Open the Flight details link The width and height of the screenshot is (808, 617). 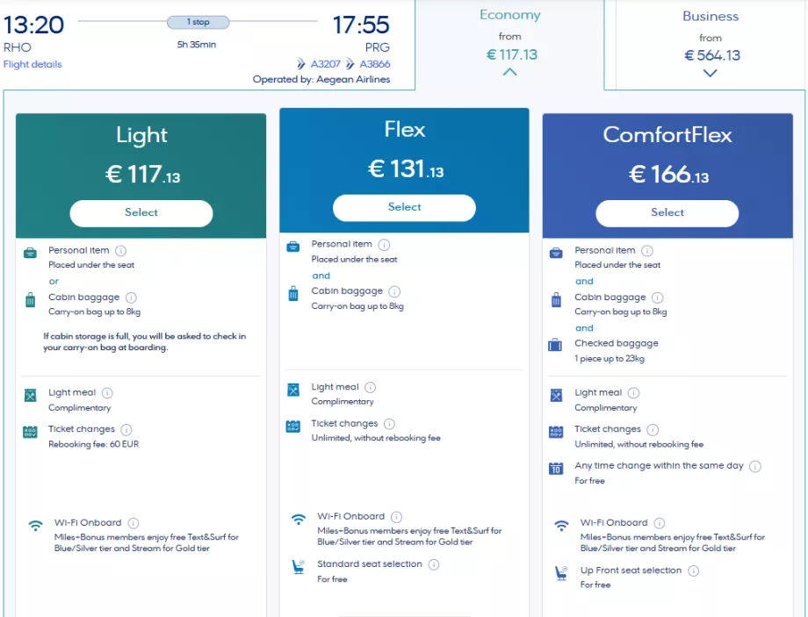[32, 64]
